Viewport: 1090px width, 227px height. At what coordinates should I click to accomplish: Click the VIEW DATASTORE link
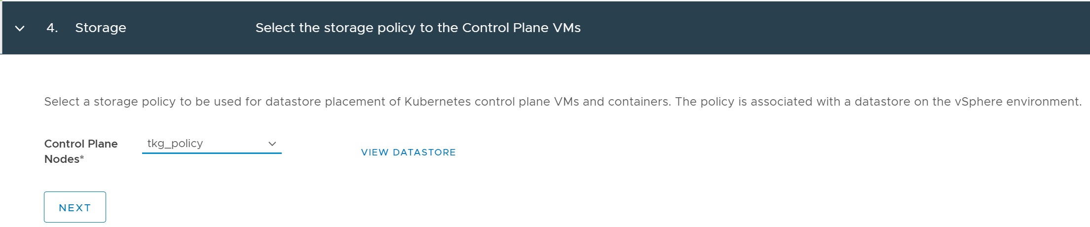point(408,152)
